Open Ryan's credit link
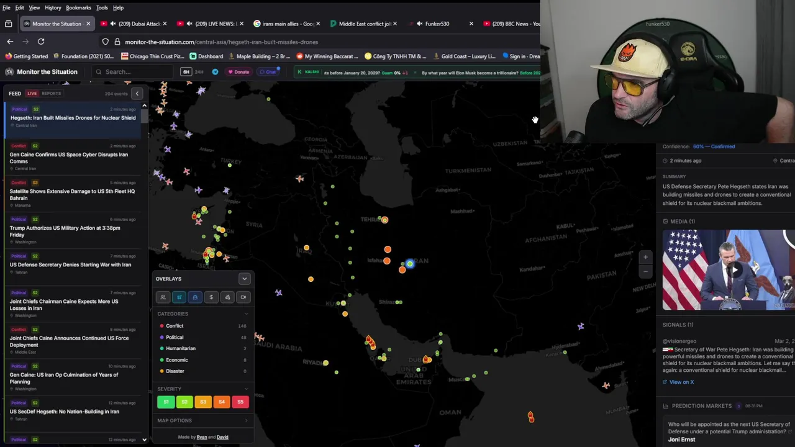Viewport: 795px width, 447px height. 202,437
